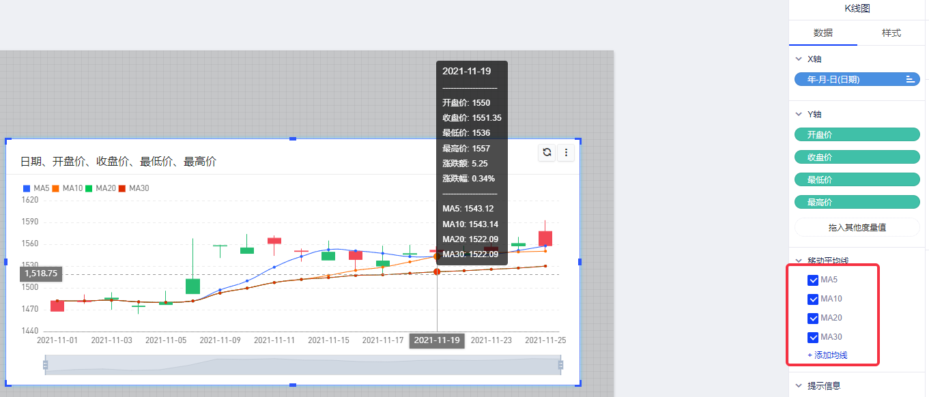
Task: Expand the 提示信息 section
Action: (799, 385)
